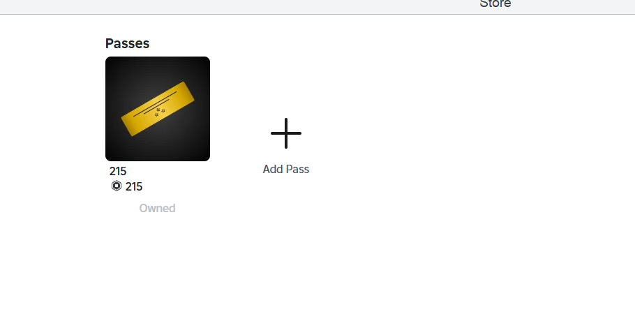This screenshot has width=635, height=312.
Task: Click the Owned status label
Action: tap(157, 208)
